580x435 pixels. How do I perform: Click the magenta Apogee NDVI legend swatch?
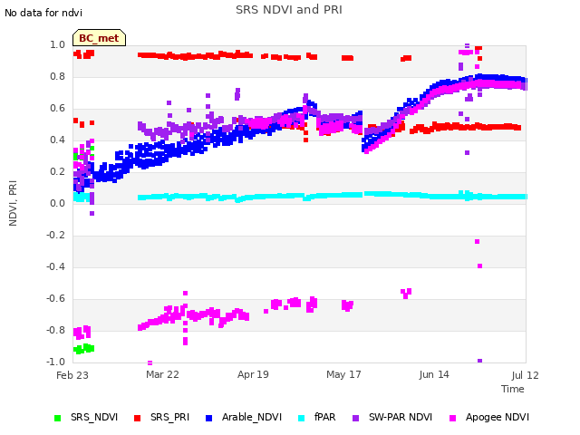452,418
